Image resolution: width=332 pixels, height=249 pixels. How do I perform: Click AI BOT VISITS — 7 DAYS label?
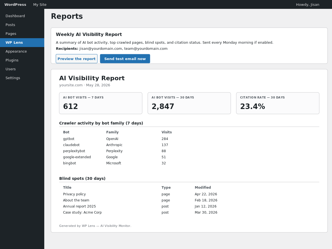point(83,98)
